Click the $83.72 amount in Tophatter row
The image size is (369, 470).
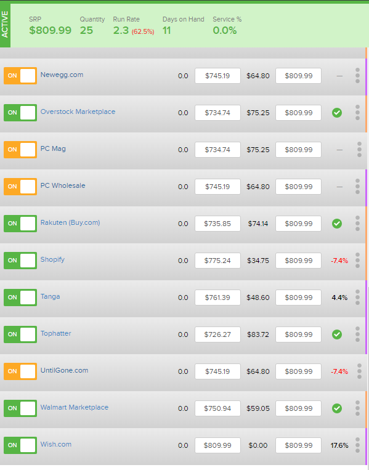(x=258, y=334)
